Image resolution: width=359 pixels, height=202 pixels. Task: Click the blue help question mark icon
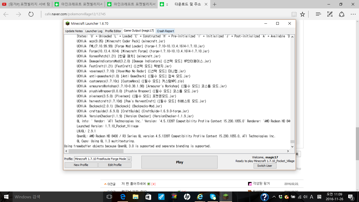(x=264, y=197)
